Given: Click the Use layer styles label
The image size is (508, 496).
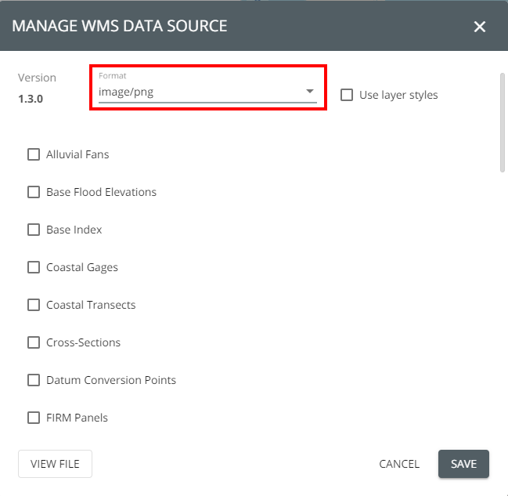Looking at the screenshot, I should [x=398, y=95].
